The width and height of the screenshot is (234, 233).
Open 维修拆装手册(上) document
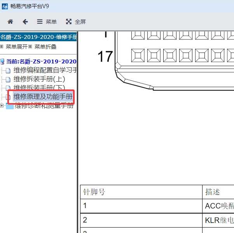(x=39, y=79)
